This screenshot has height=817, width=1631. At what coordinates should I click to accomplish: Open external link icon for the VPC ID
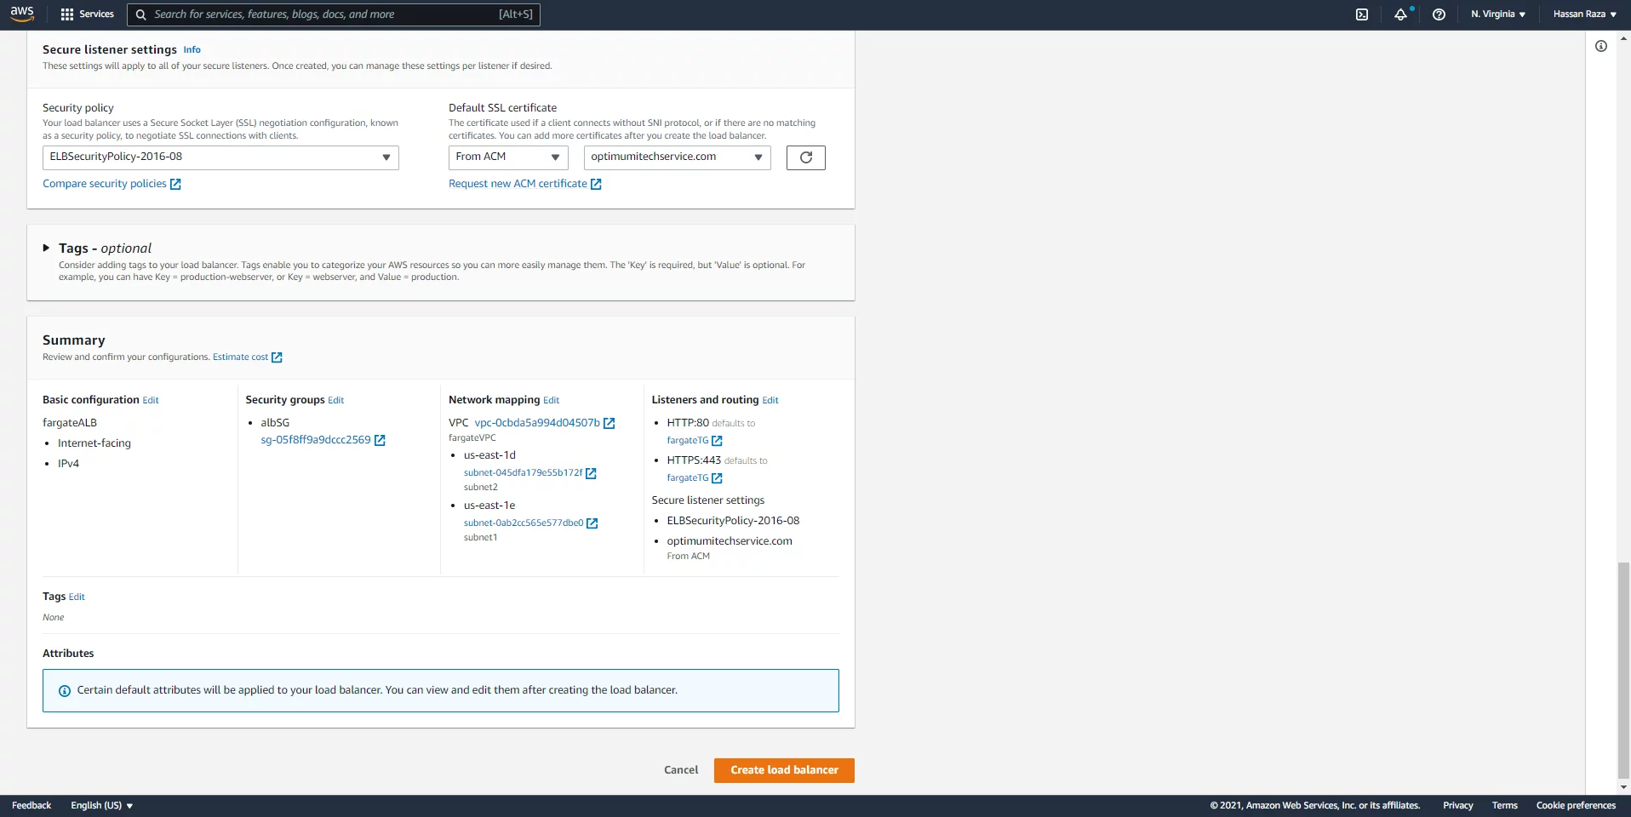tap(609, 423)
